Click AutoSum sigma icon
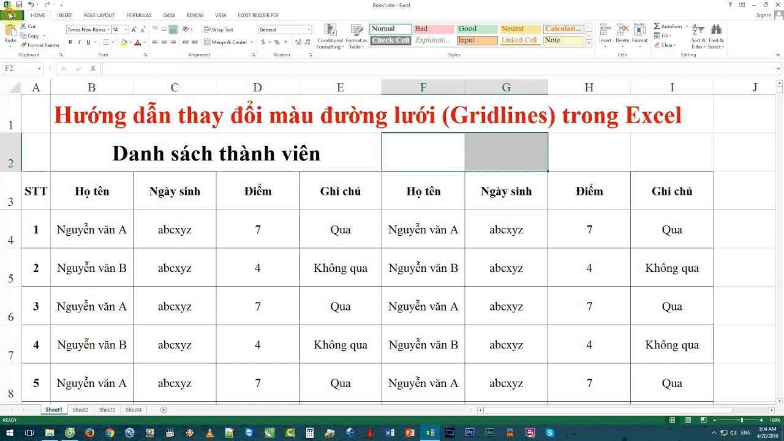Screen dimensions: 784x441 [657, 26]
